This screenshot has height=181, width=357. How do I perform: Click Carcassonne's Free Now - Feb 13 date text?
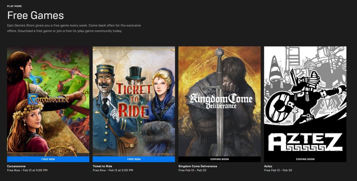pyautogui.click(x=27, y=171)
